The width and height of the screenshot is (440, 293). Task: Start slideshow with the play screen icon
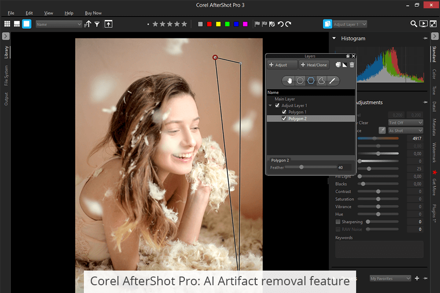[423, 24]
